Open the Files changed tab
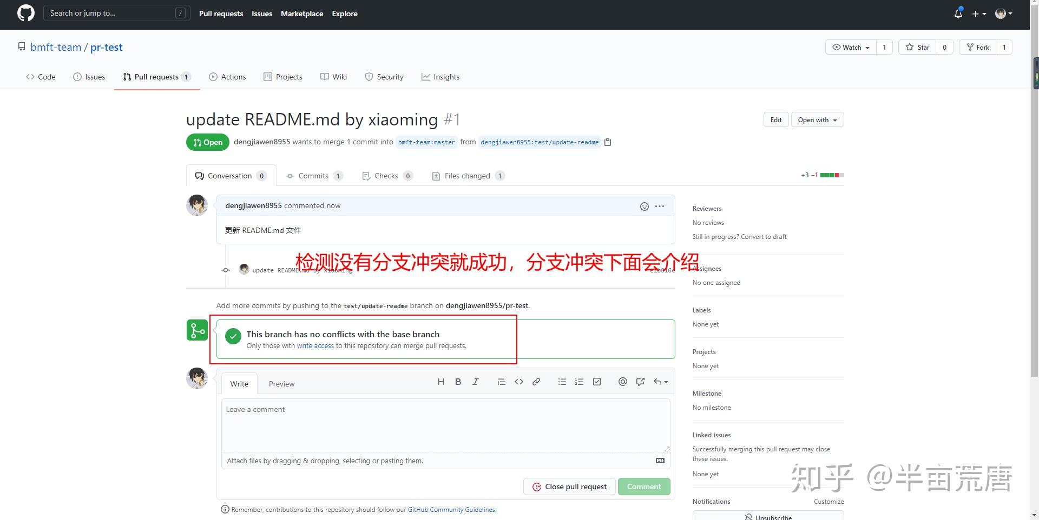 468,176
